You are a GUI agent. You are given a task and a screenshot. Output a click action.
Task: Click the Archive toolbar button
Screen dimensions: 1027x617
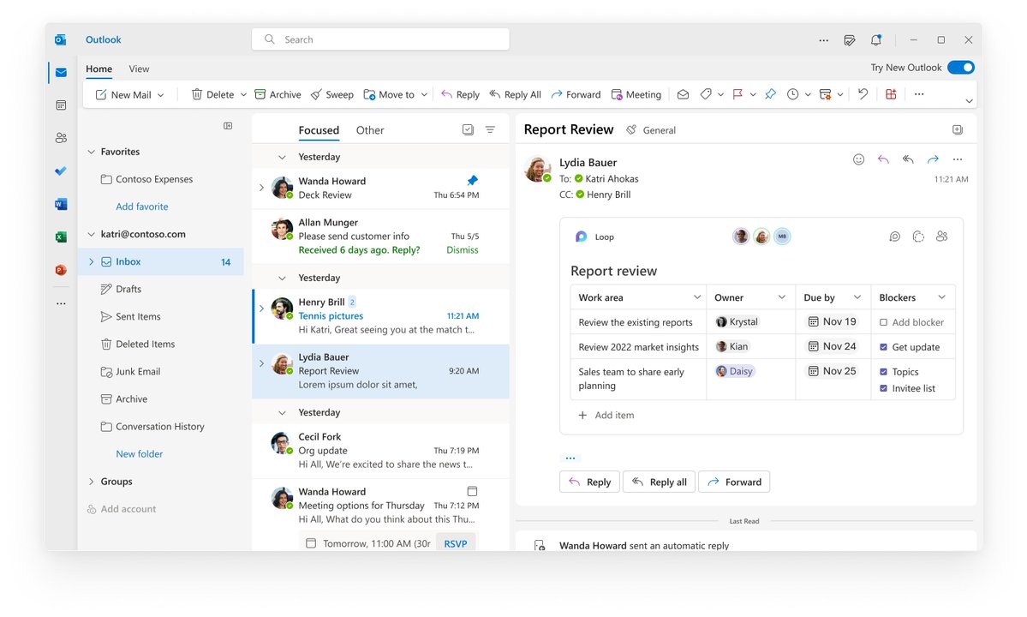click(278, 94)
